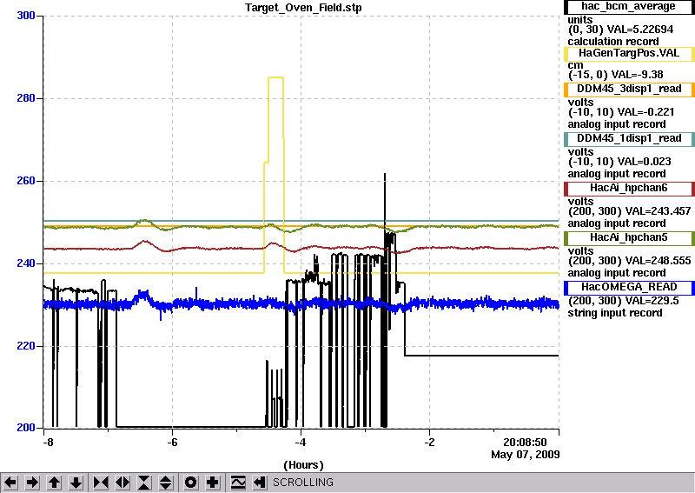Select the hac_bcm_average curve label
This screenshot has height=493, width=695.
pos(628,7)
